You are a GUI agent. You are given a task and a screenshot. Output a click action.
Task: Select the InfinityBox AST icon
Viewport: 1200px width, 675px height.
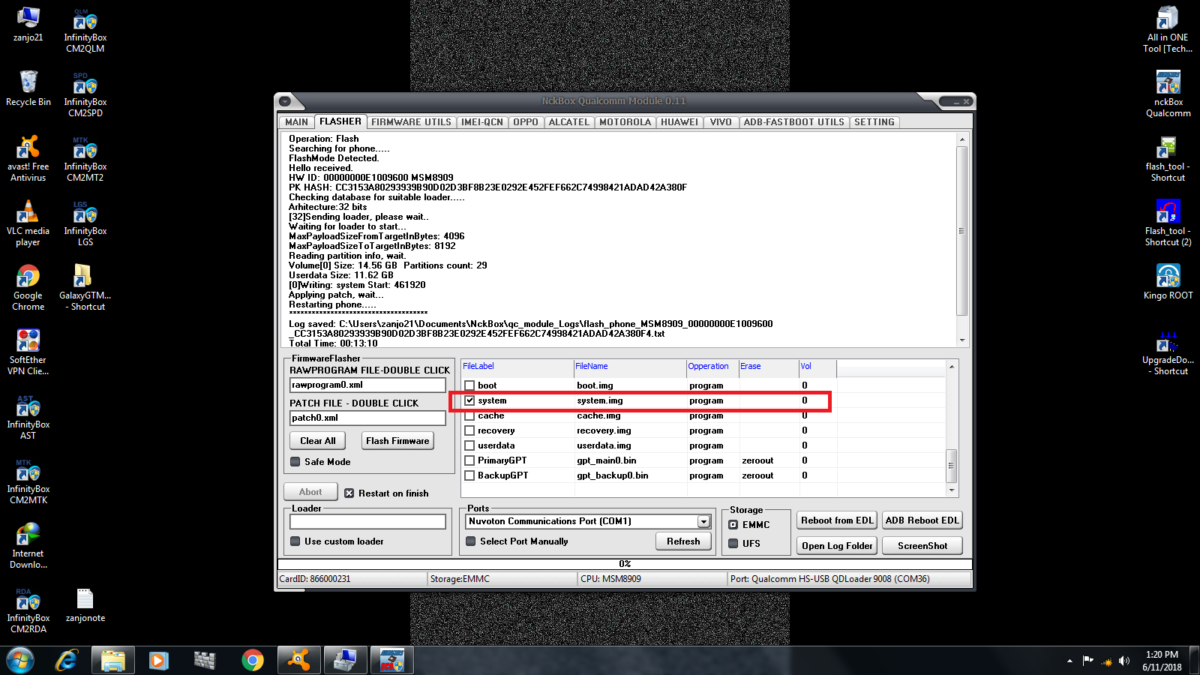pyautogui.click(x=28, y=417)
